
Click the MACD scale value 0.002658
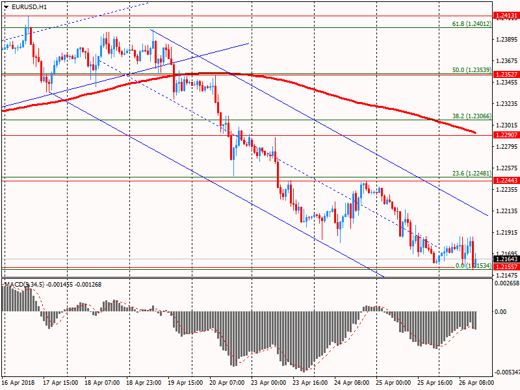tap(507, 283)
